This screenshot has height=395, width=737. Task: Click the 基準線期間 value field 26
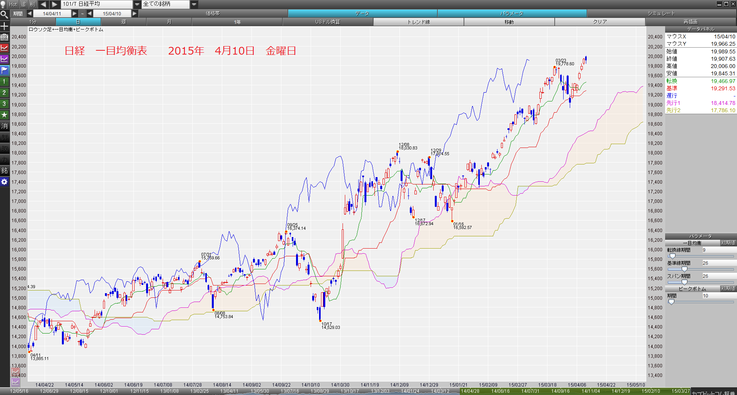tap(719, 263)
